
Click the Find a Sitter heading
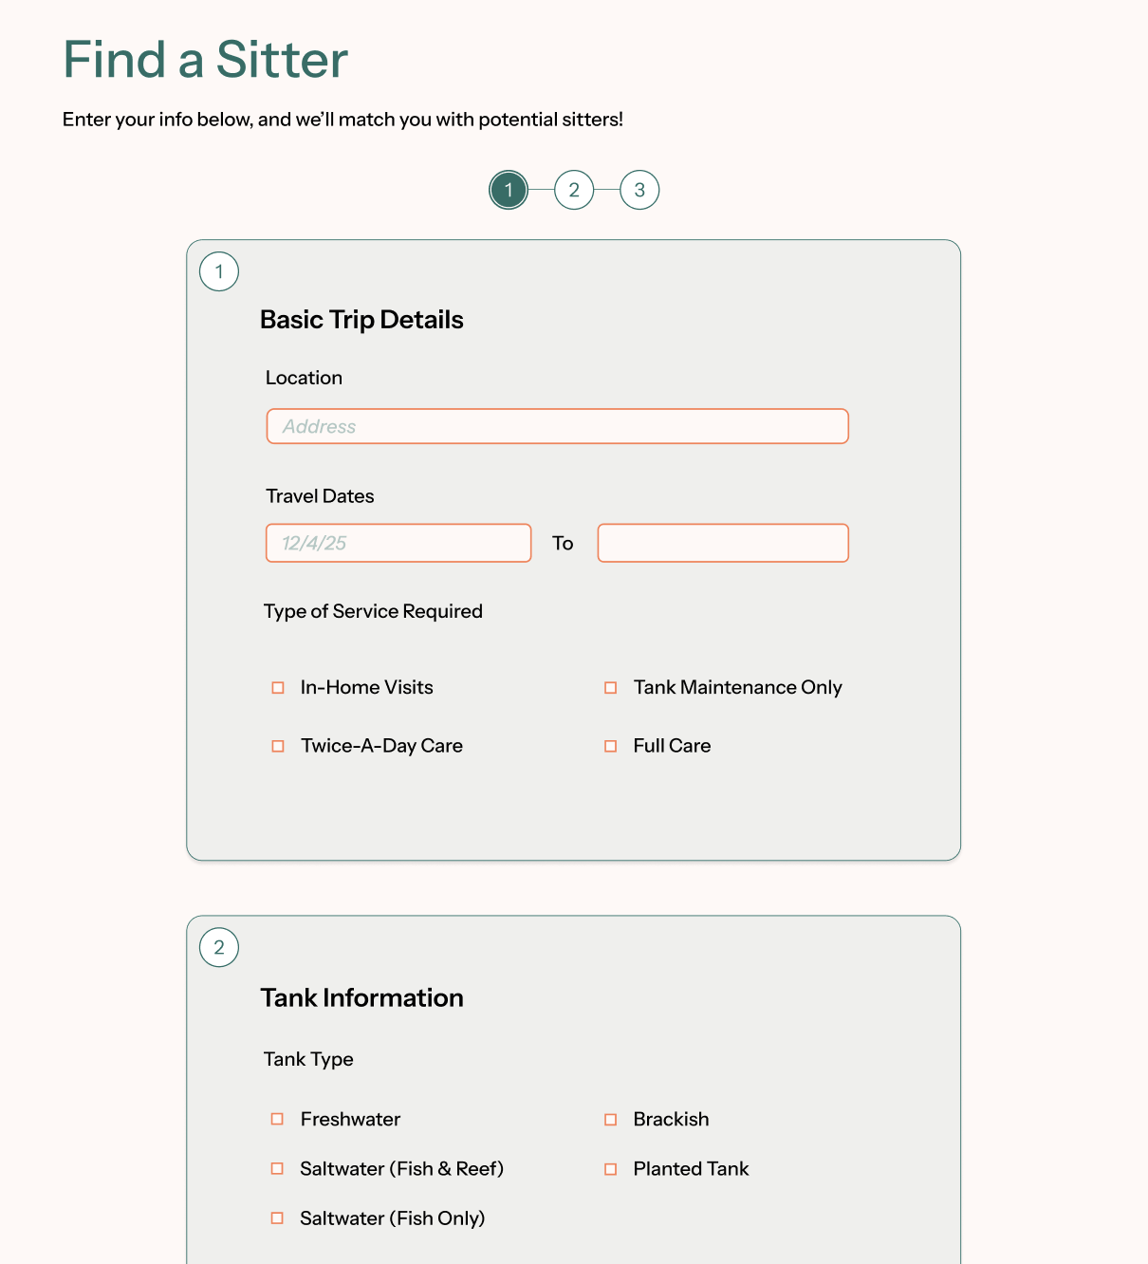click(x=205, y=60)
